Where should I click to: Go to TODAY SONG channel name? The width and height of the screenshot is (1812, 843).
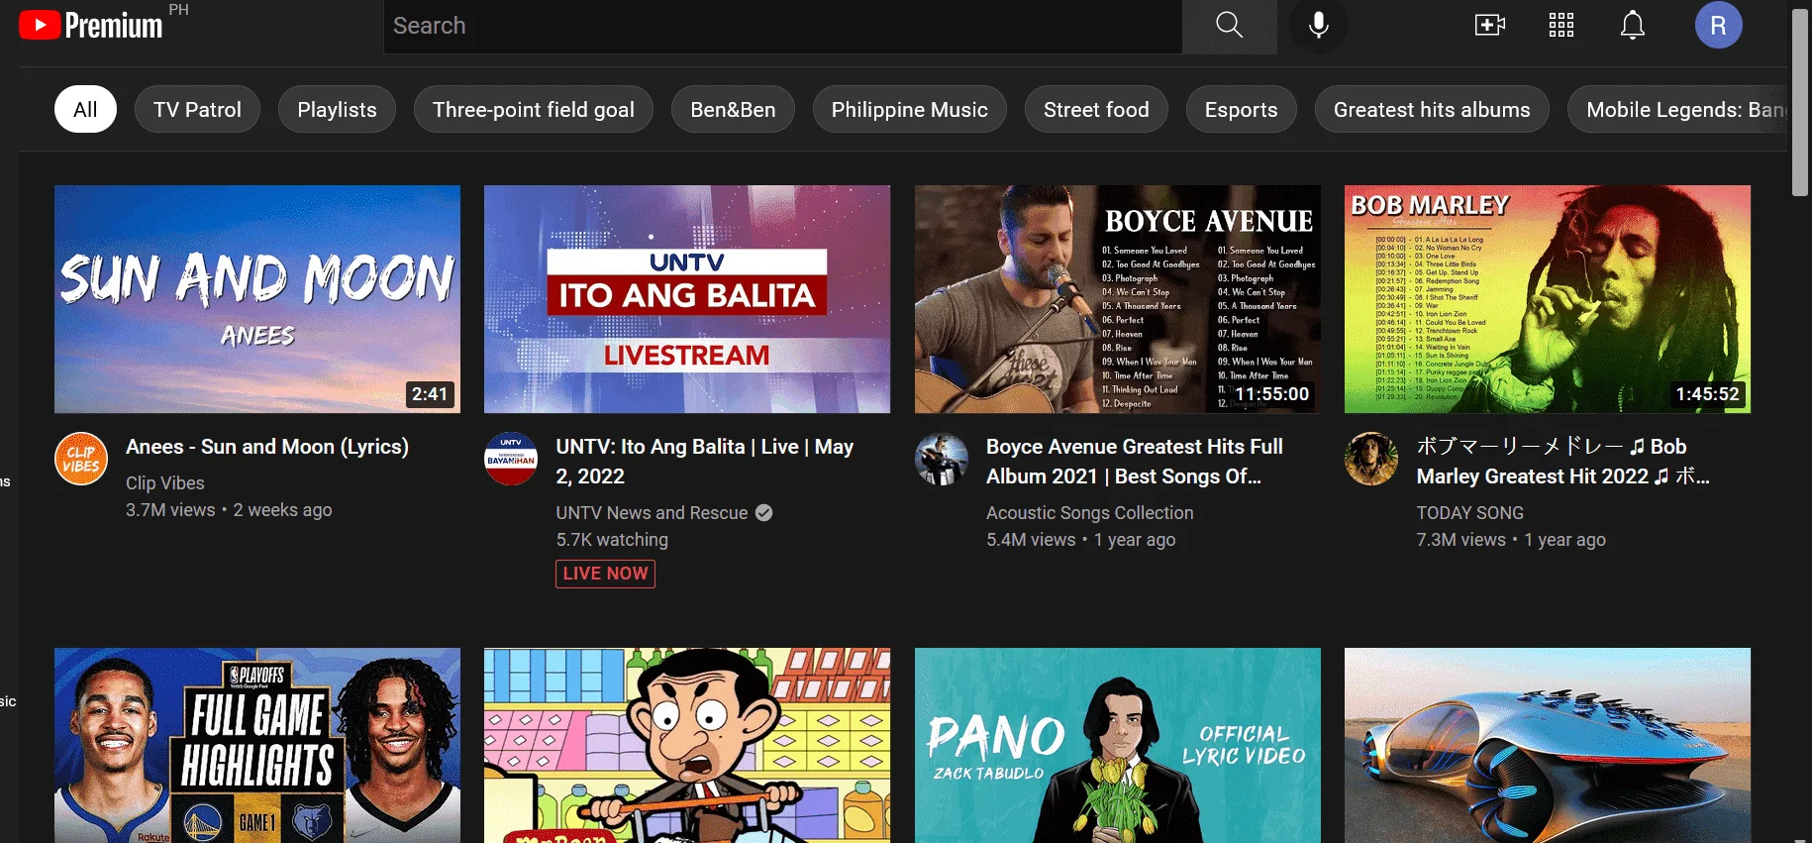1470,513
